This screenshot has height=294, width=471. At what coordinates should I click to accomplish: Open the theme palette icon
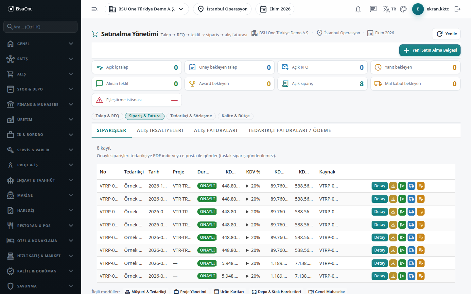click(403, 9)
